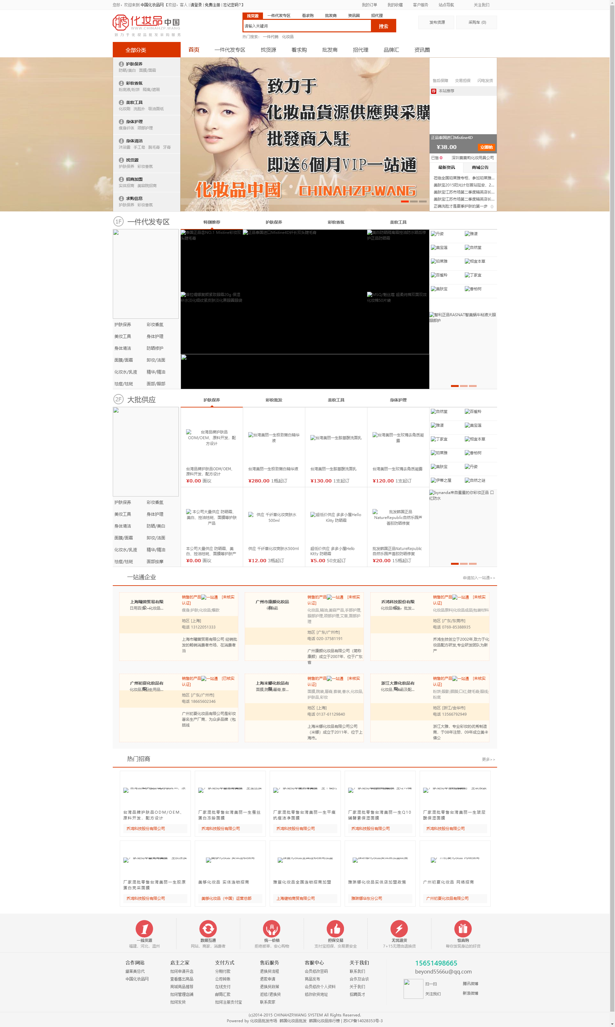
Task: Switch to the 商城公告 tab
Action: 480,168
